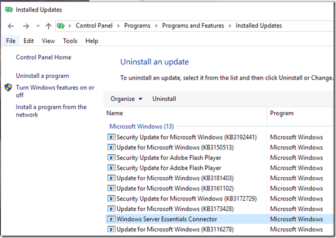336x238 pixels.
Task: Go to Programs breadcrumb
Action: [137, 25]
